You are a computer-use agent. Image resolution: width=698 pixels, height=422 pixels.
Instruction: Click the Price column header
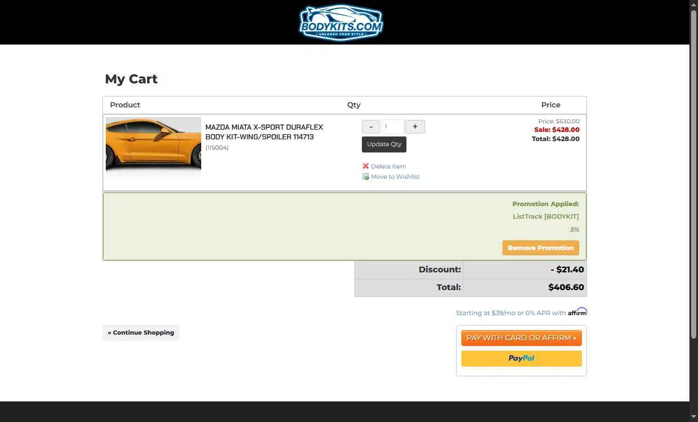tap(551, 105)
